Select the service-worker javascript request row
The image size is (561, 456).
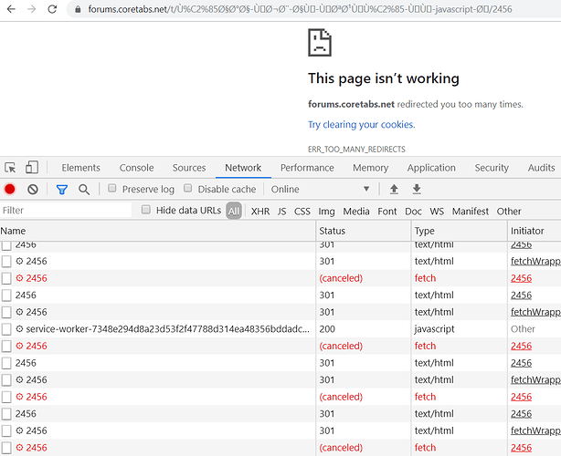(x=280, y=329)
